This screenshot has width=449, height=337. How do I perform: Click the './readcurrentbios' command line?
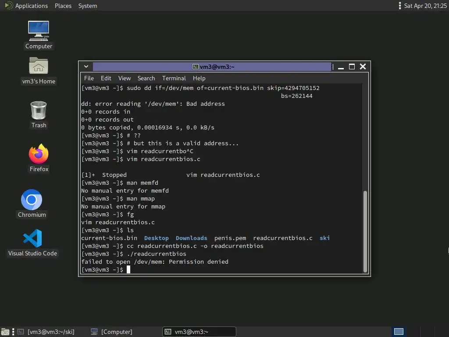[x=157, y=254]
